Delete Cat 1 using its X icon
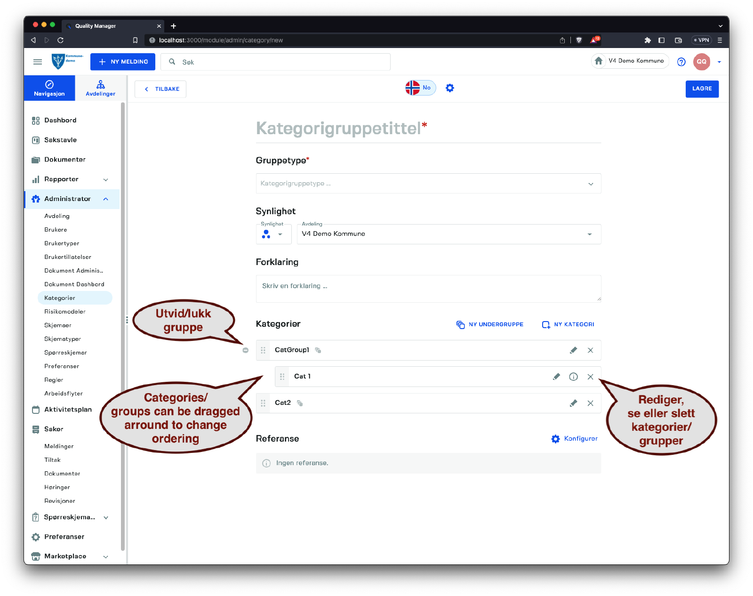 590,377
